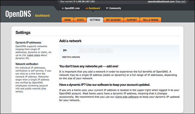This screenshot has width=195, height=114.
Task: Click the Sign out link
Action: tap(180, 1)
